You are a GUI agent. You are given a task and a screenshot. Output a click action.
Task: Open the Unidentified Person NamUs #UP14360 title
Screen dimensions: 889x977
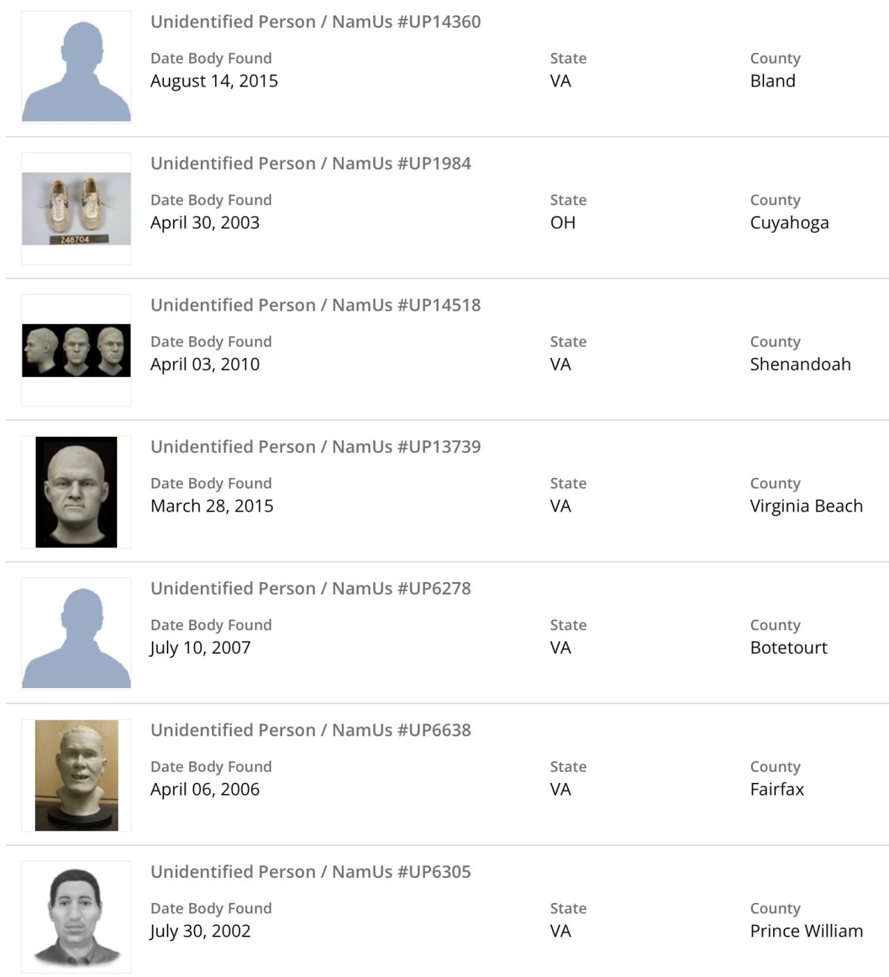pos(315,22)
